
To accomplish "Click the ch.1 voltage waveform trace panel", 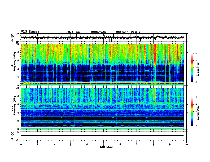I will click(x=104, y=38).
